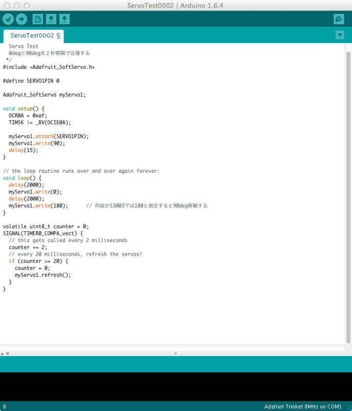
Task: Click the 0deg and 90deg Japanese comment
Action: [49, 53]
